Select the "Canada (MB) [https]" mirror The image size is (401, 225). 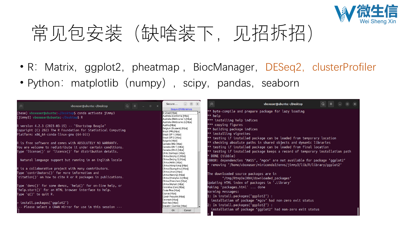pos(180,144)
